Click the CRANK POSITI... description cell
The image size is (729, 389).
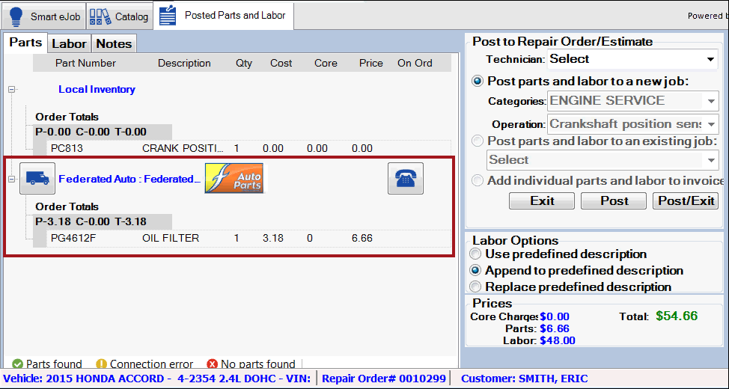tap(183, 149)
